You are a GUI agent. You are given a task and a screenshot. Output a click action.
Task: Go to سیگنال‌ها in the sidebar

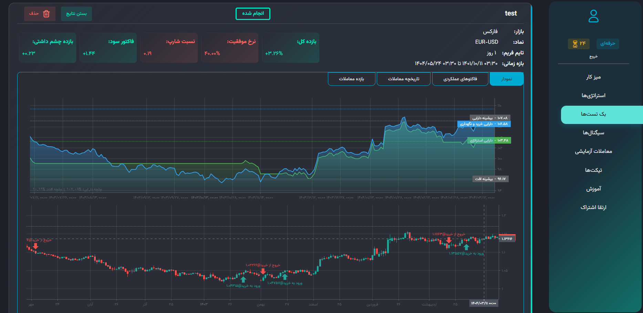(593, 133)
